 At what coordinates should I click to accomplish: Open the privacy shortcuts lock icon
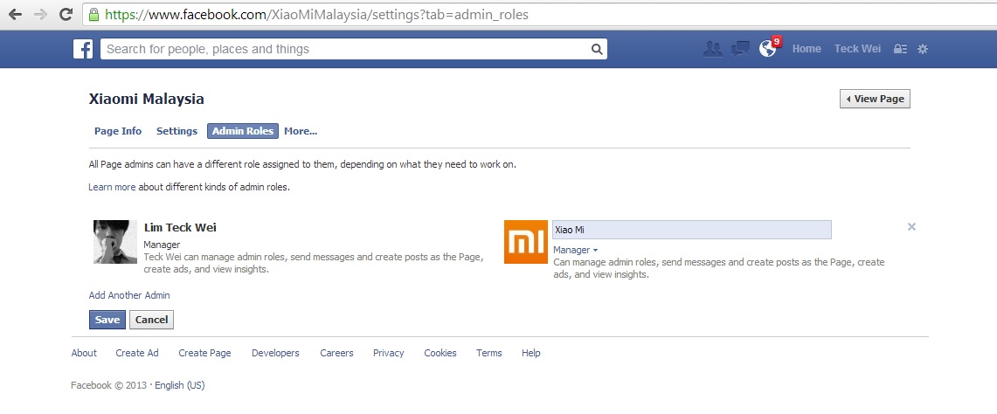[x=900, y=49]
